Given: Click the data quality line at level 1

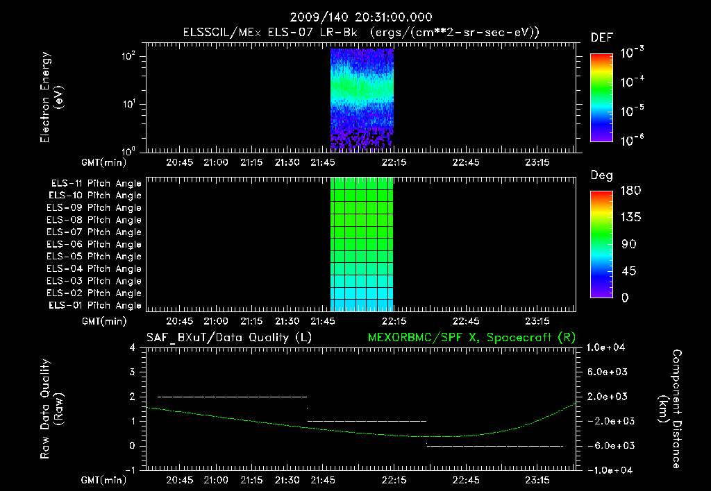Looking at the screenshot, I should [367, 421].
